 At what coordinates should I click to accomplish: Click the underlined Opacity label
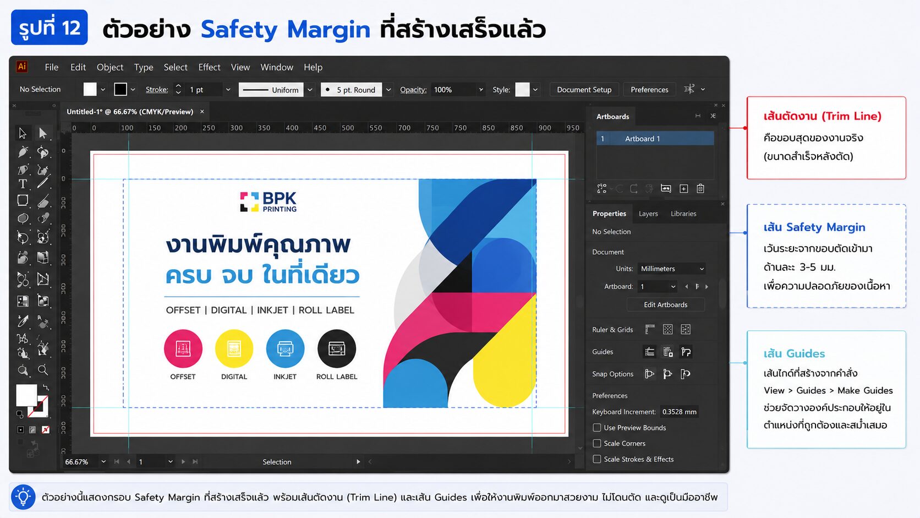coord(413,90)
